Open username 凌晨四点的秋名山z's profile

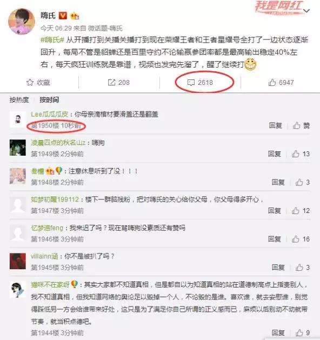(58, 143)
